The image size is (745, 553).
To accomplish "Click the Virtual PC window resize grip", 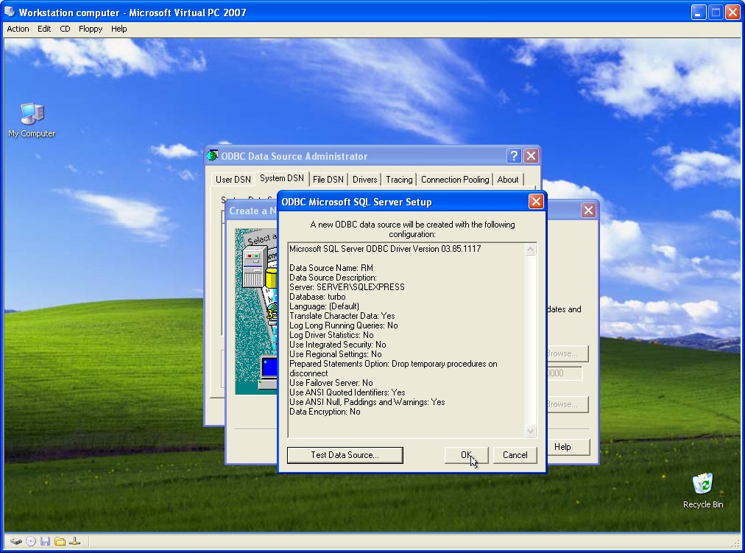I will [736, 543].
